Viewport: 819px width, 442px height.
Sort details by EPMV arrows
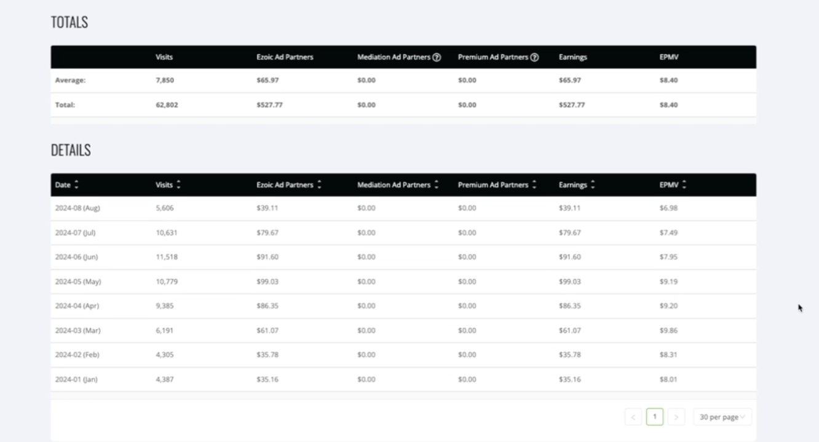click(x=683, y=184)
